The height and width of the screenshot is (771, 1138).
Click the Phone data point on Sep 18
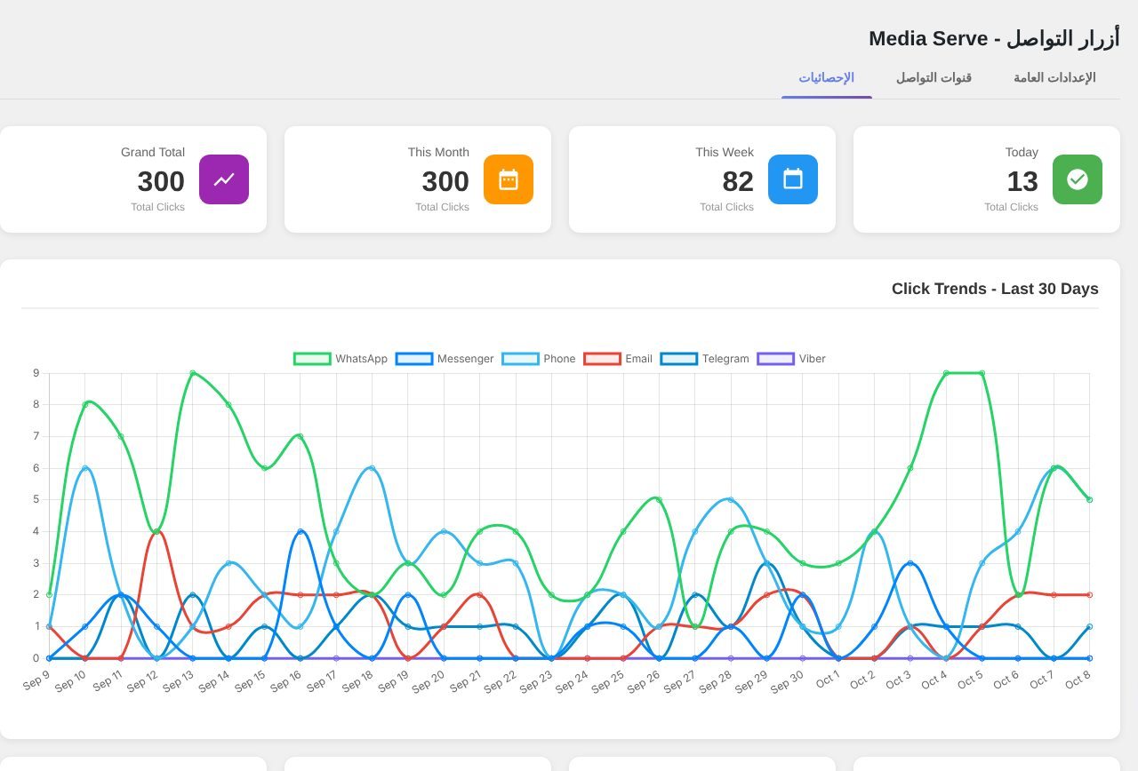click(x=372, y=468)
